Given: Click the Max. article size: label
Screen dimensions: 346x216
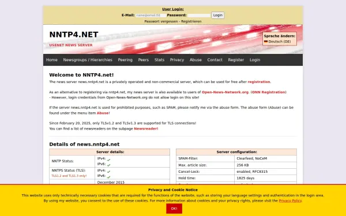Looking at the screenshot, I should click(193, 165).
